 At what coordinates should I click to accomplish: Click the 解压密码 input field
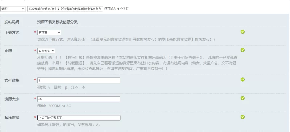[x=79, y=118]
